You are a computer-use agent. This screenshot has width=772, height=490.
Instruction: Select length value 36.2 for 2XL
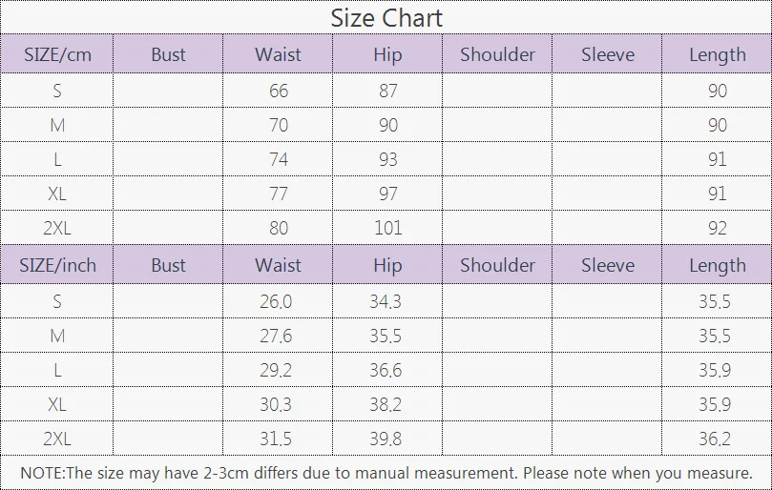click(715, 439)
